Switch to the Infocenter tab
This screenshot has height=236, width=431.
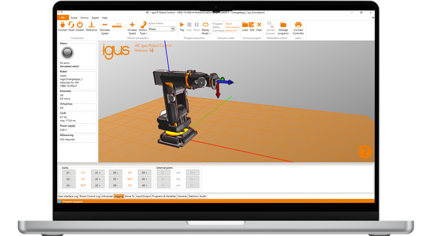(x=107, y=196)
